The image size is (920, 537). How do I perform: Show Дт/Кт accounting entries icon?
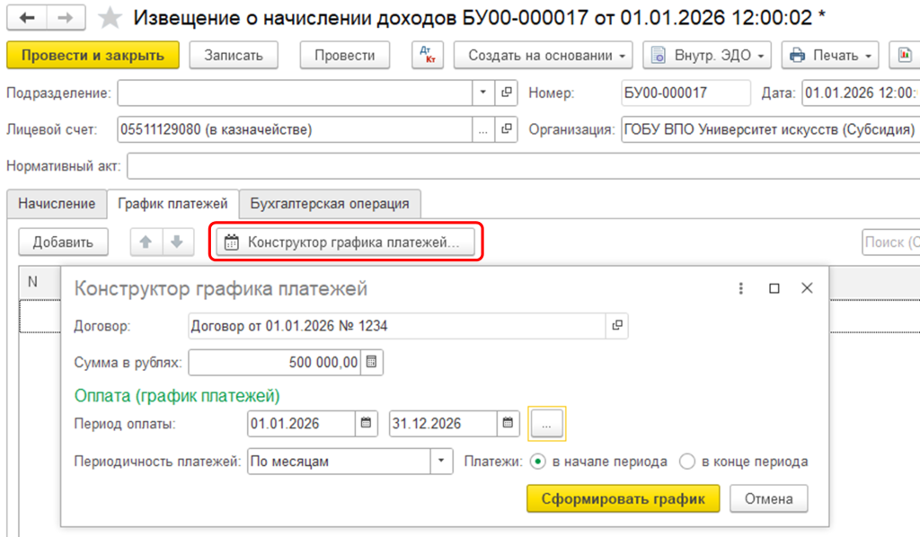point(427,55)
